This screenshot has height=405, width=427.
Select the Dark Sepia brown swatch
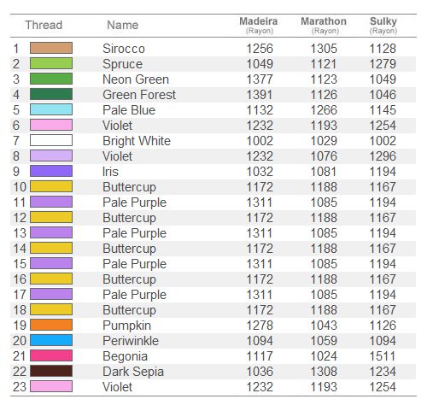click(x=51, y=371)
